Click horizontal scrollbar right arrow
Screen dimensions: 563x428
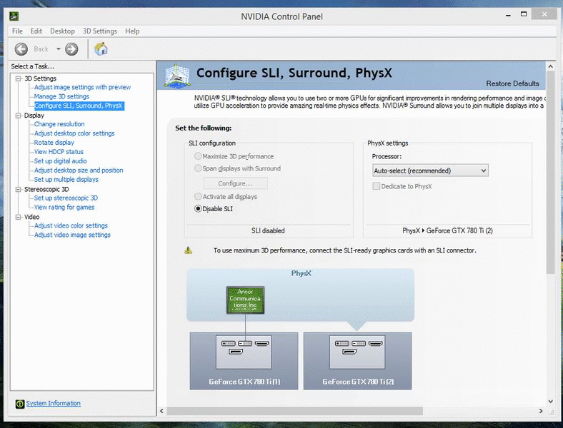click(x=541, y=411)
